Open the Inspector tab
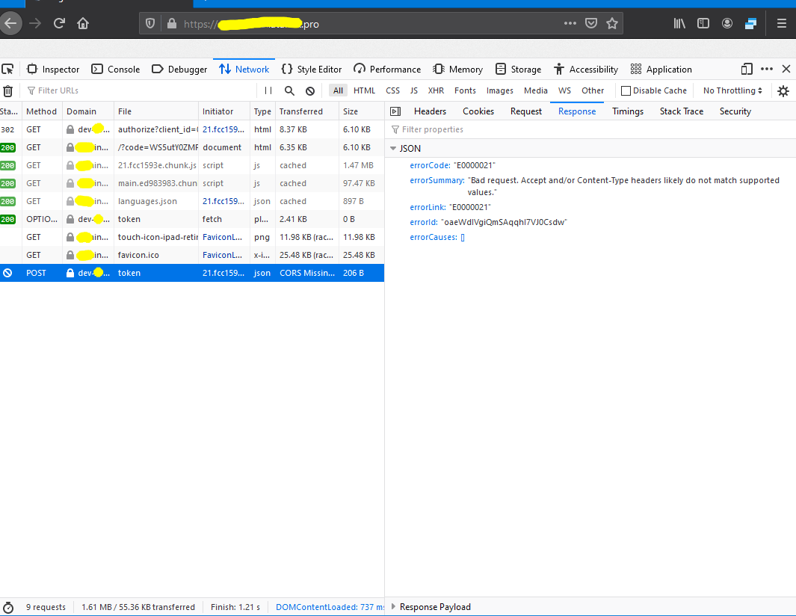This screenshot has height=616, width=796. tap(53, 69)
